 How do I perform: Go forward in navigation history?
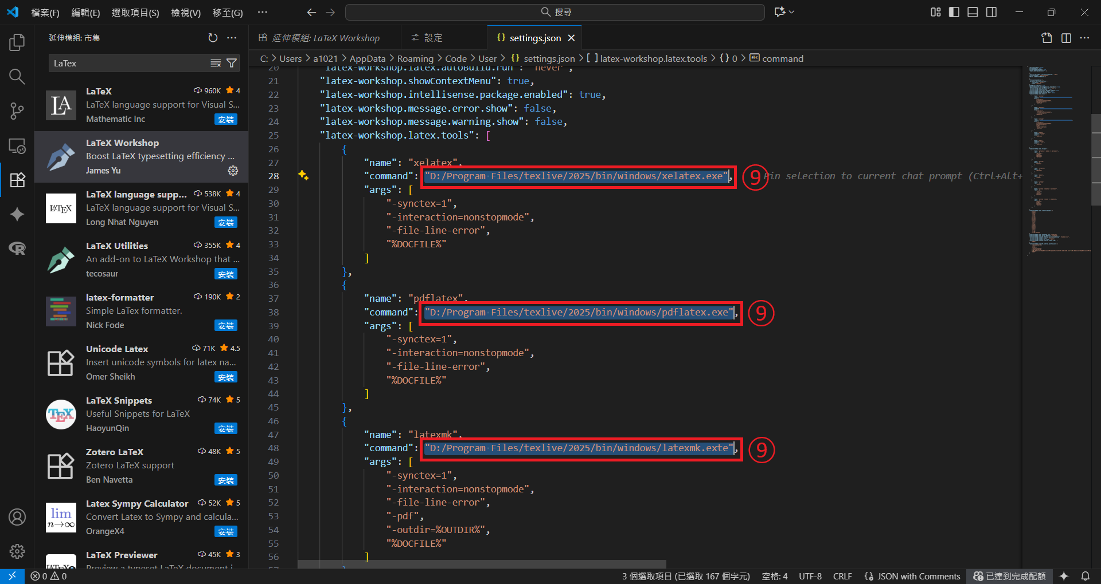(331, 12)
